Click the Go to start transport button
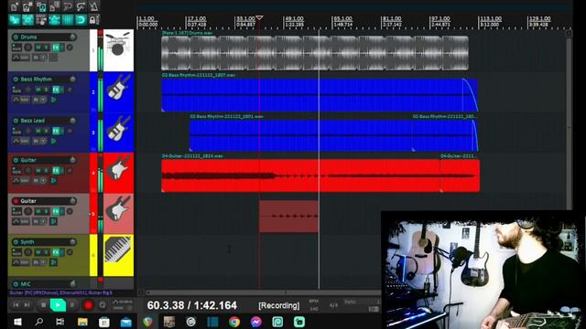Screen dimensions: 586x329 click(16, 305)
